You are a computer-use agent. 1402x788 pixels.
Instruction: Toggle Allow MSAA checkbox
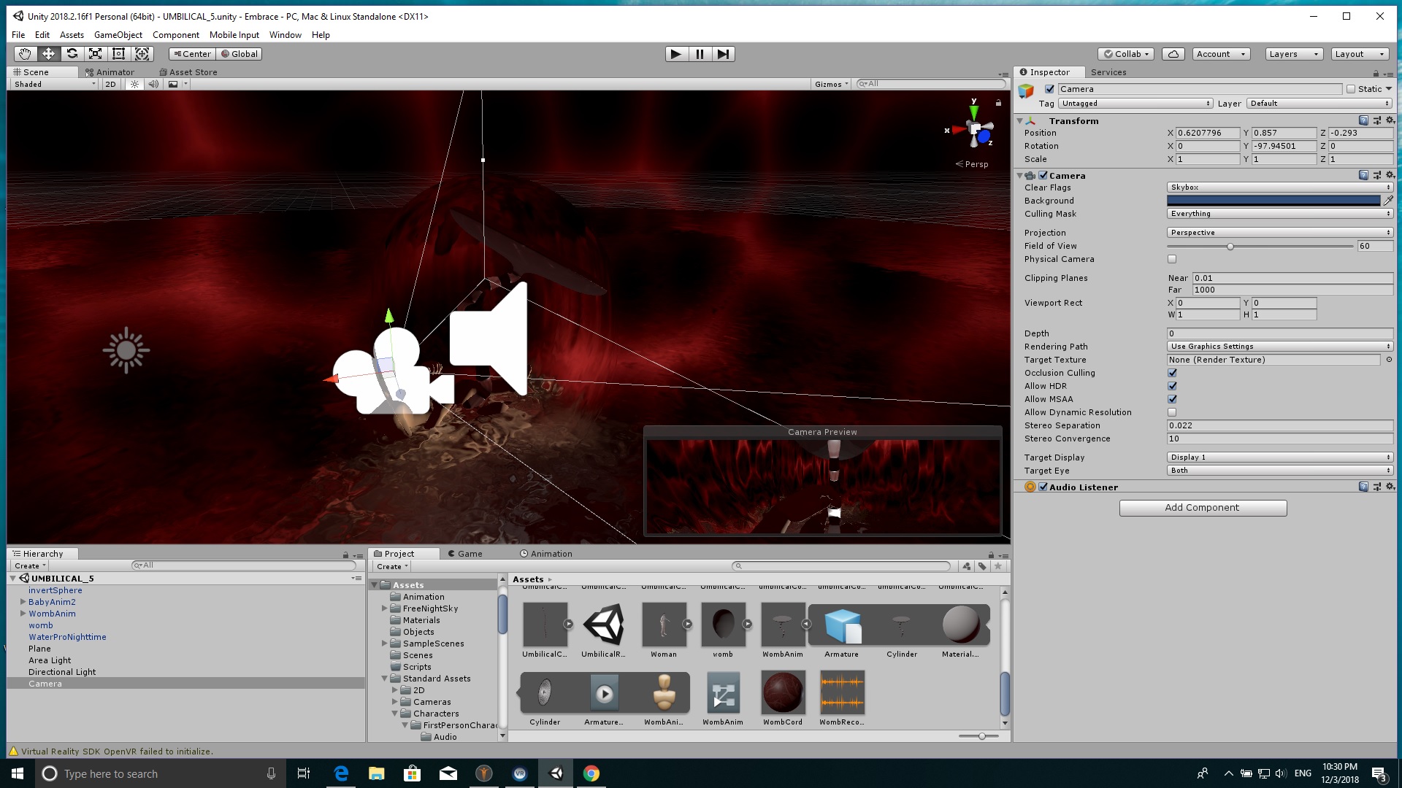pos(1172,399)
